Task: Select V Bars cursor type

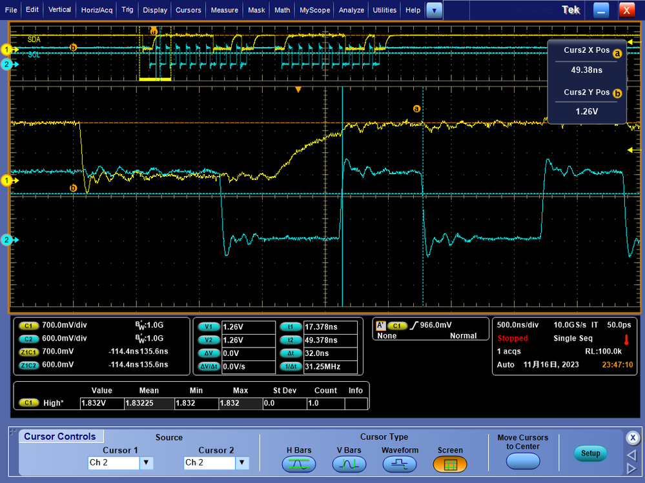Action: click(x=349, y=464)
